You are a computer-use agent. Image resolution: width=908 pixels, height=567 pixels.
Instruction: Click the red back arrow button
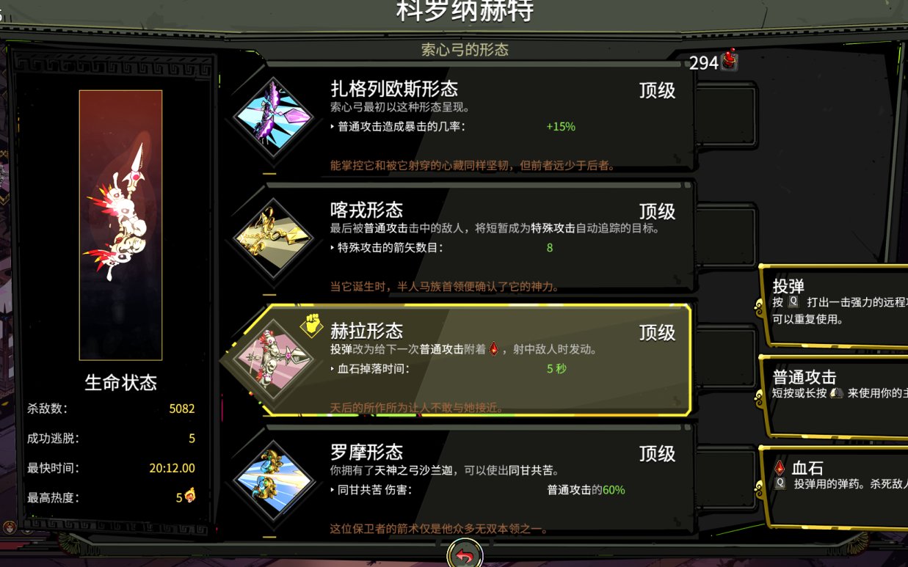tap(464, 555)
